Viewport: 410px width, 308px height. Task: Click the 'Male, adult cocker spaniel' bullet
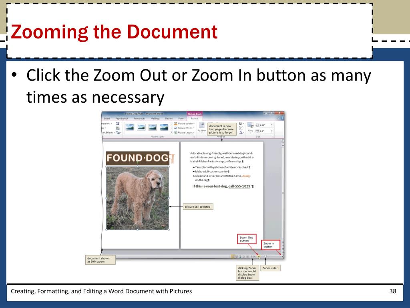click(x=211, y=172)
